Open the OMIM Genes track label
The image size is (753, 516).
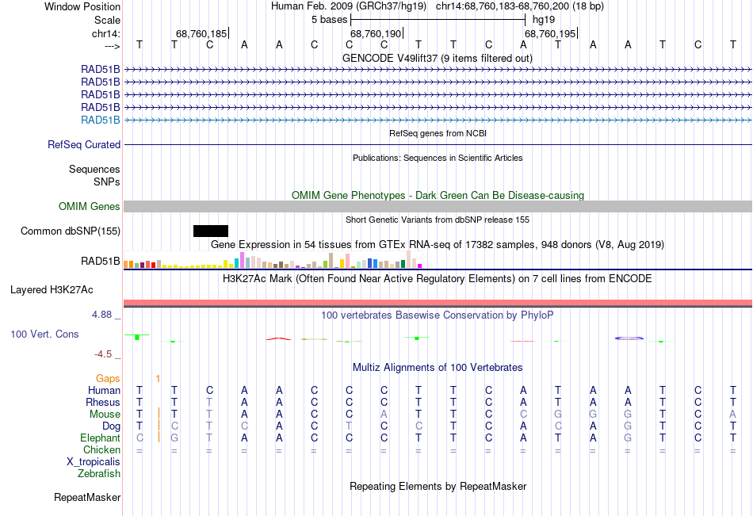click(x=90, y=207)
